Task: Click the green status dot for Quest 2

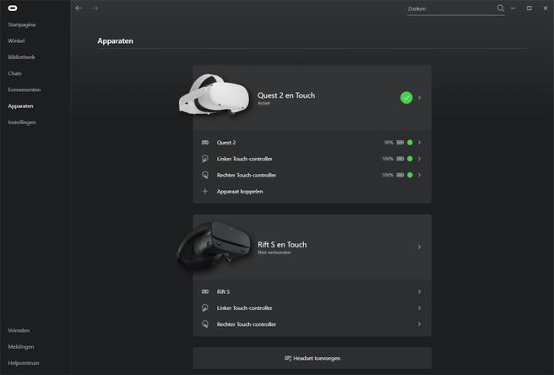Action: click(410, 143)
